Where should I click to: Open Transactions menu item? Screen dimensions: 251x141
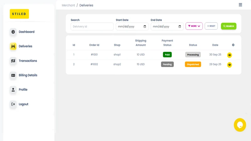pos(28,61)
